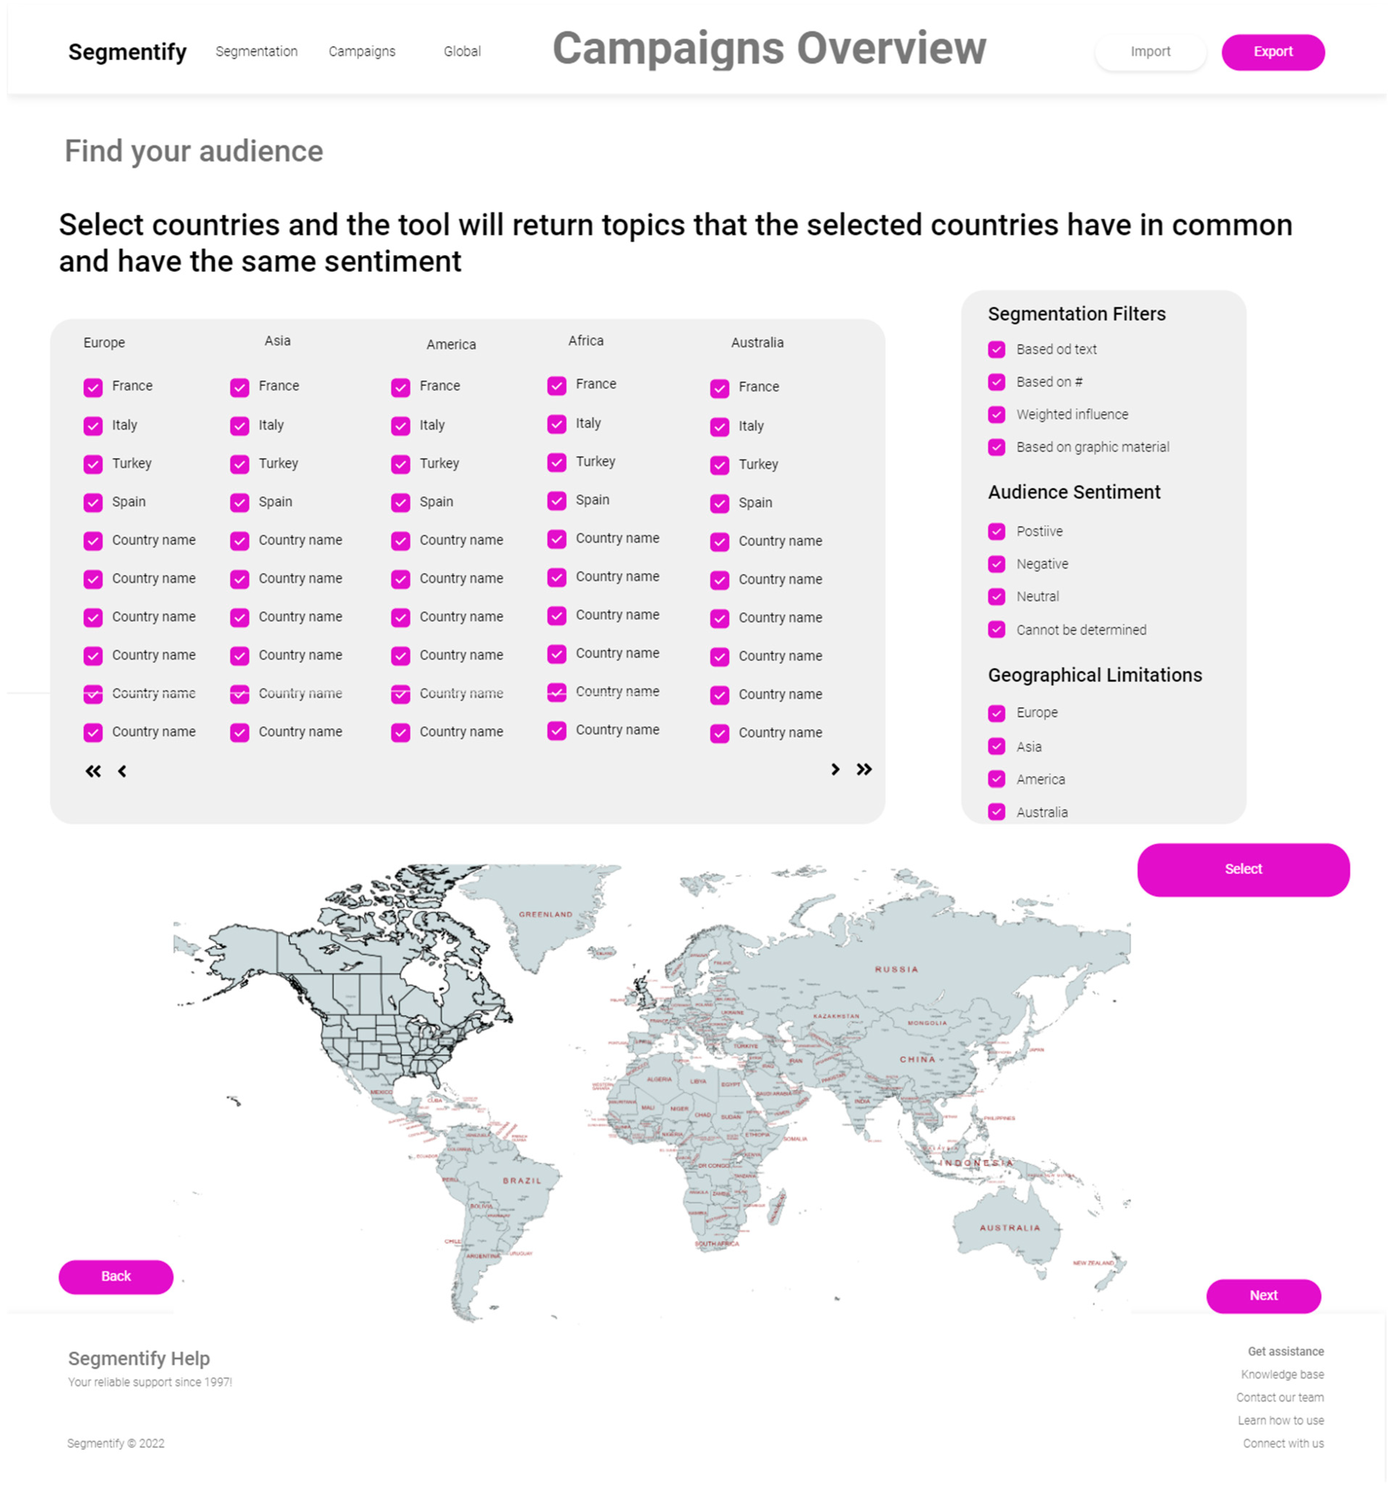The width and height of the screenshot is (1391, 1492).
Task: Uncheck Turkey in the Asia column
Action: 240,465
